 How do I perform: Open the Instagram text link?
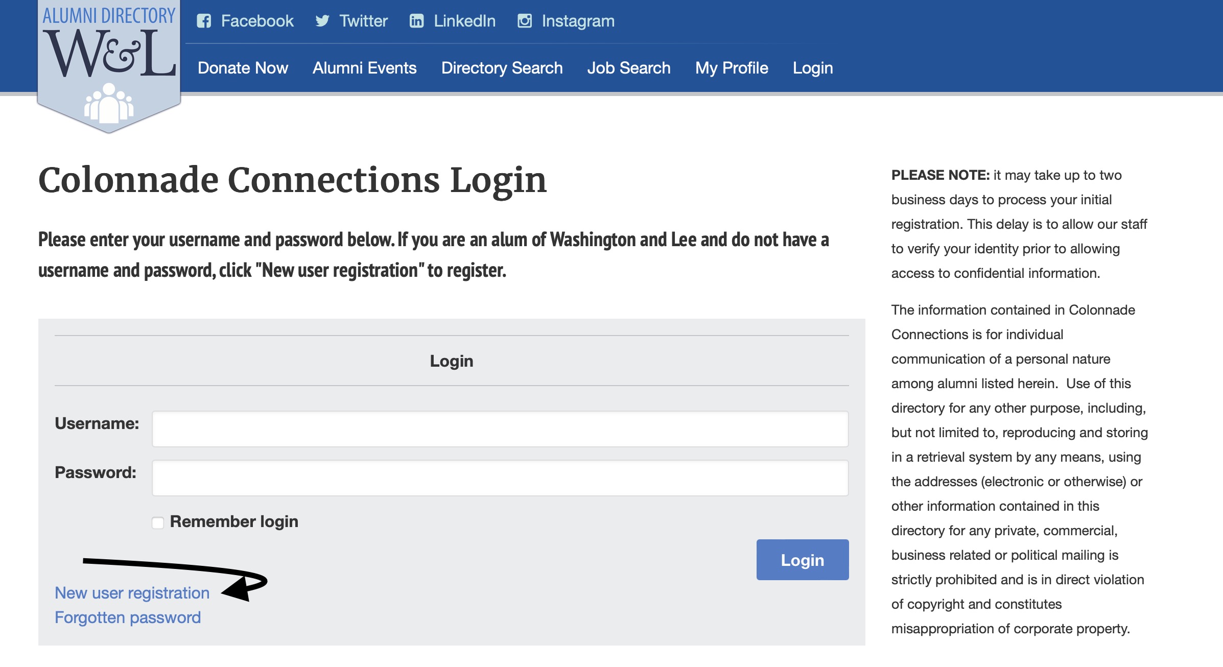click(x=578, y=21)
